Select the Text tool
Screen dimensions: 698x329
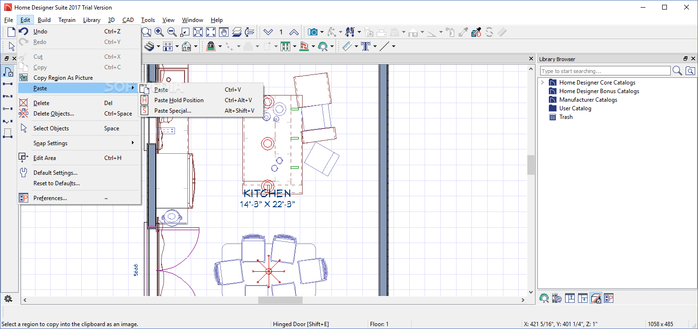(x=366, y=46)
